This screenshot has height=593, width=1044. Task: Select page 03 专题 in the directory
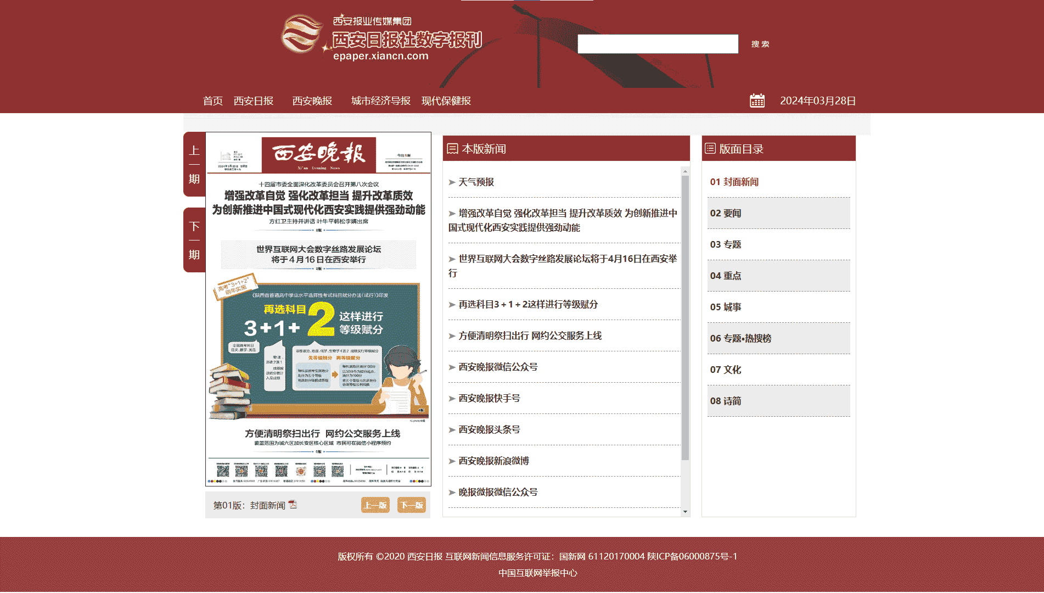[778, 244]
